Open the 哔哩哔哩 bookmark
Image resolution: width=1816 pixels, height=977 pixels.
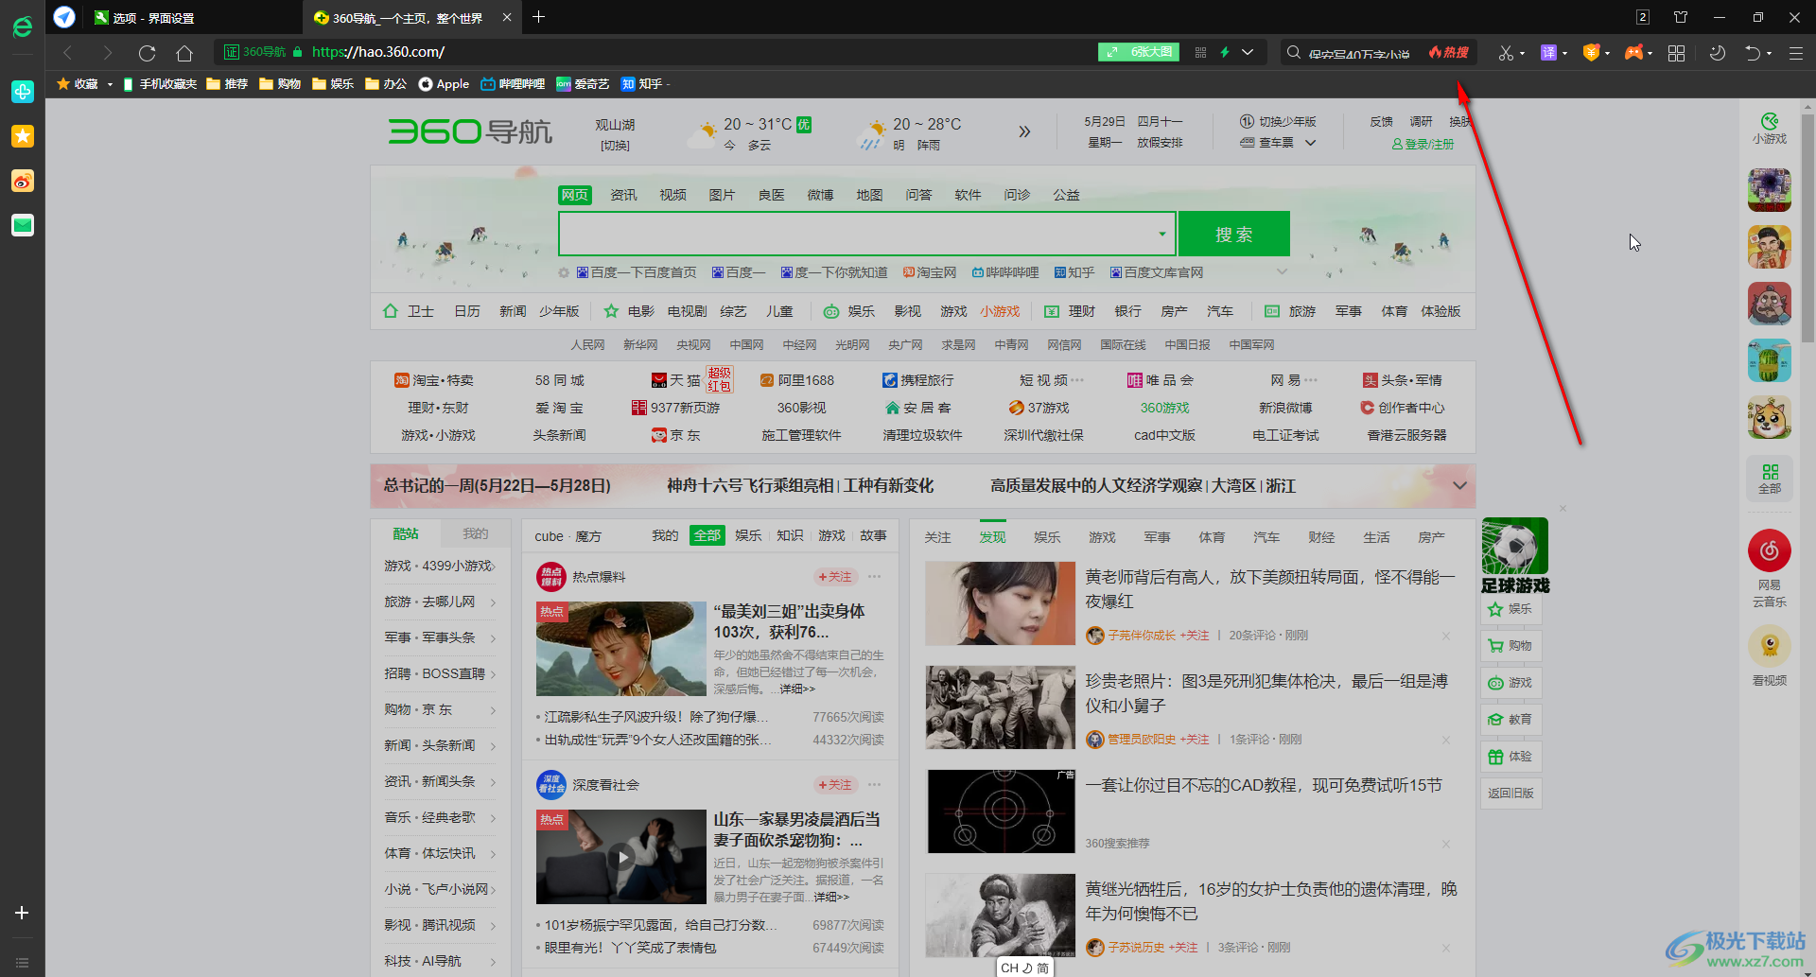coord(513,84)
